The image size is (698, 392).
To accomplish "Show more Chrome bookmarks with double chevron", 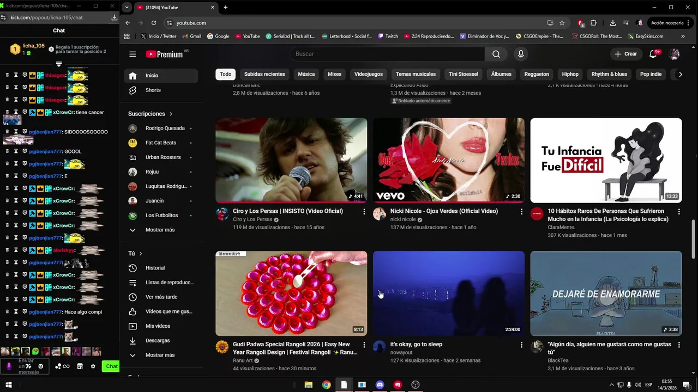I will 683,36.
